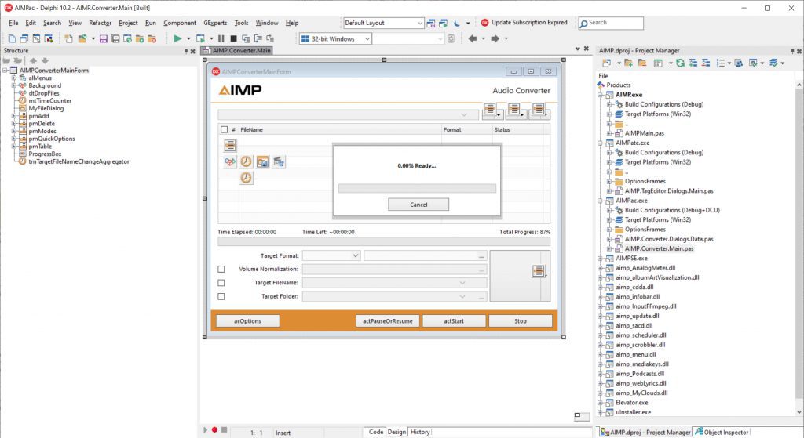Screen dimensions: 804x438
Task: Toggle the FileName header select-all checkbox
Action: tap(224, 129)
